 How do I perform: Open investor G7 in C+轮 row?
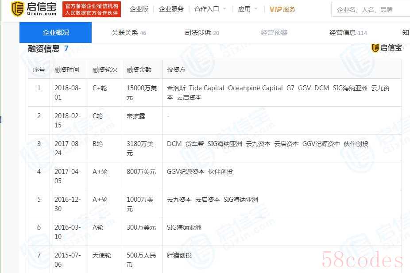click(290, 88)
